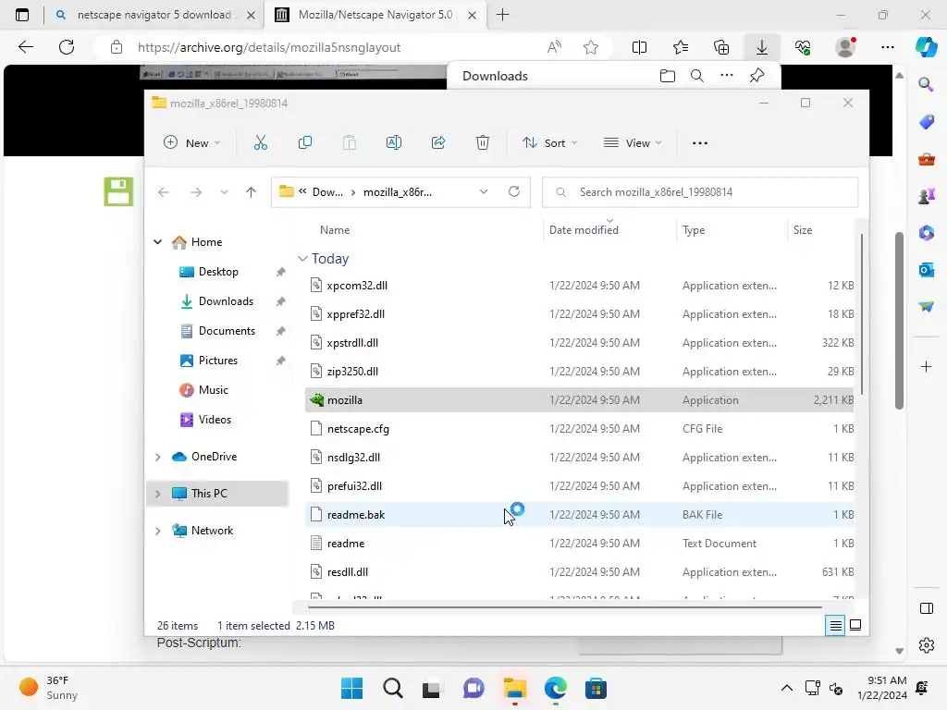Image resolution: width=947 pixels, height=710 pixels.
Task: Open Edge Collections icon
Action: (721, 47)
